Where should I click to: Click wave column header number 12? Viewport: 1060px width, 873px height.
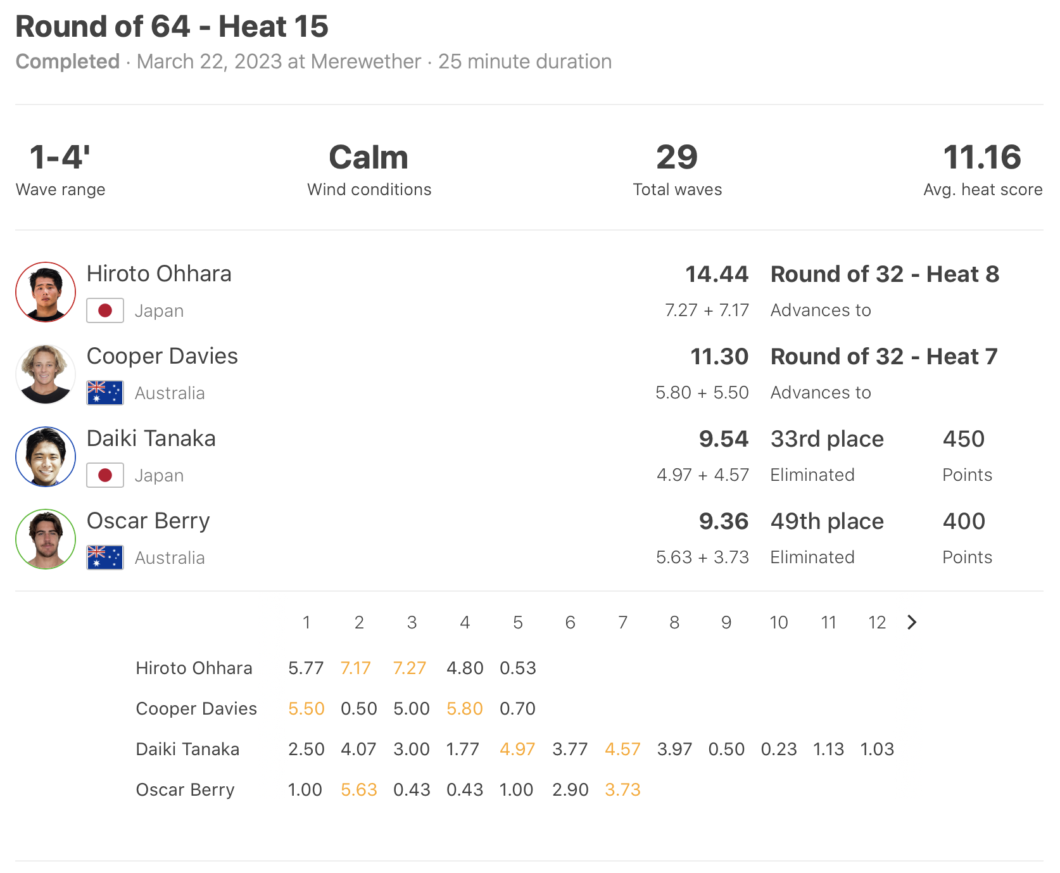877,622
